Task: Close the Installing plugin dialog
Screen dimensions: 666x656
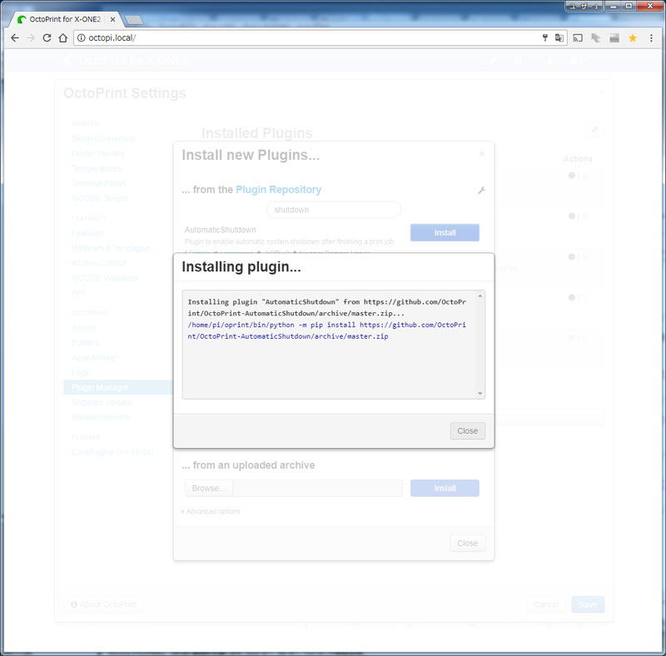Action: (x=467, y=431)
